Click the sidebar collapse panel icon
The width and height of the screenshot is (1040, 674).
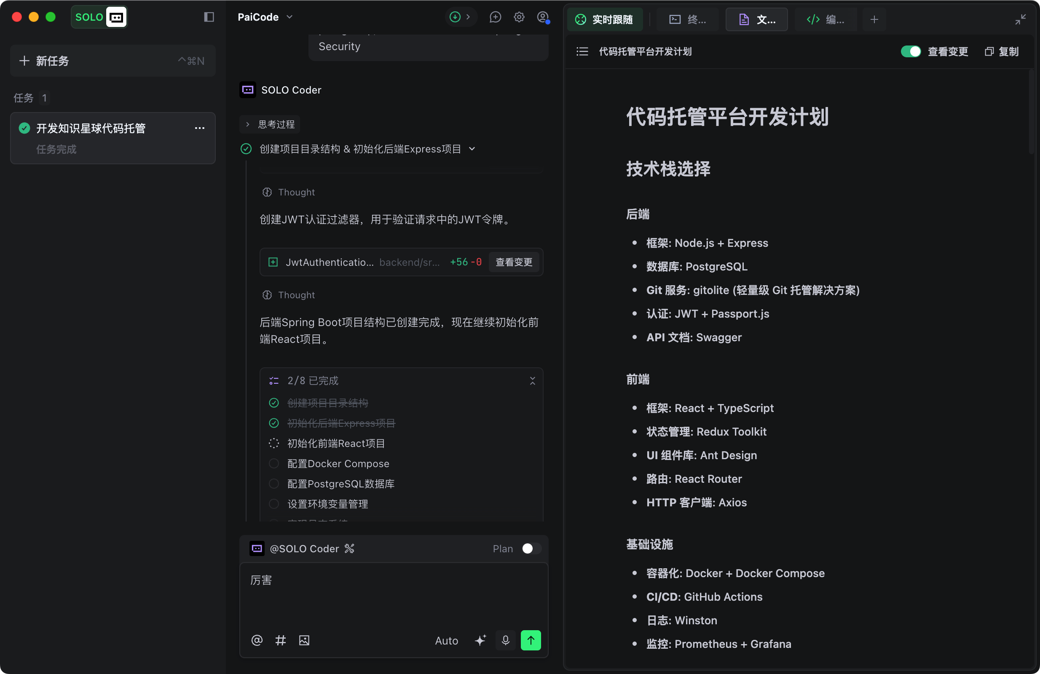(x=209, y=17)
